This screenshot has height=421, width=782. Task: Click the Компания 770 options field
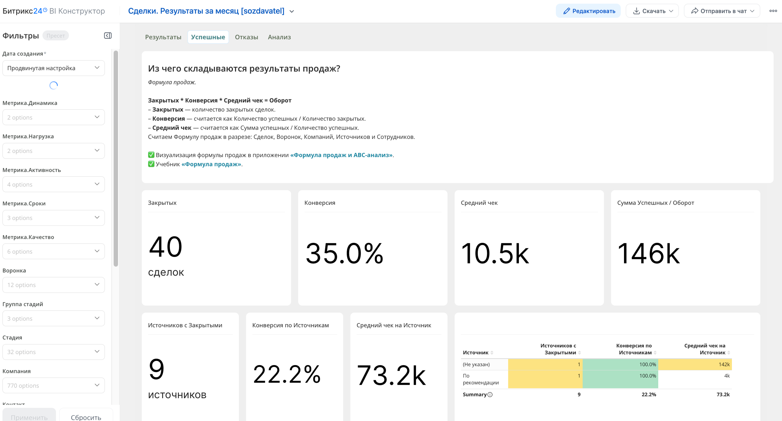(x=53, y=385)
